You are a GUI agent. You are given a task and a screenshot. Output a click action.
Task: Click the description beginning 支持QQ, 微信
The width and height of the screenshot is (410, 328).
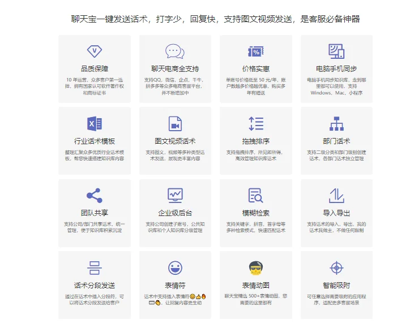175,86
